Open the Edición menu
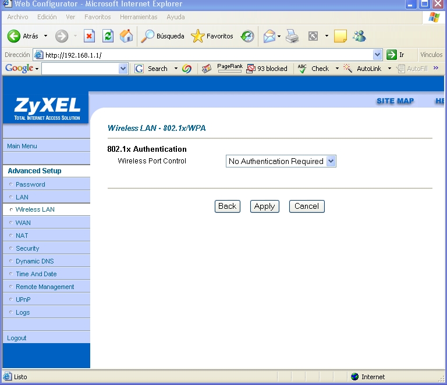Image resolution: width=447 pixels, height=385 pixels. click(47, 17)
